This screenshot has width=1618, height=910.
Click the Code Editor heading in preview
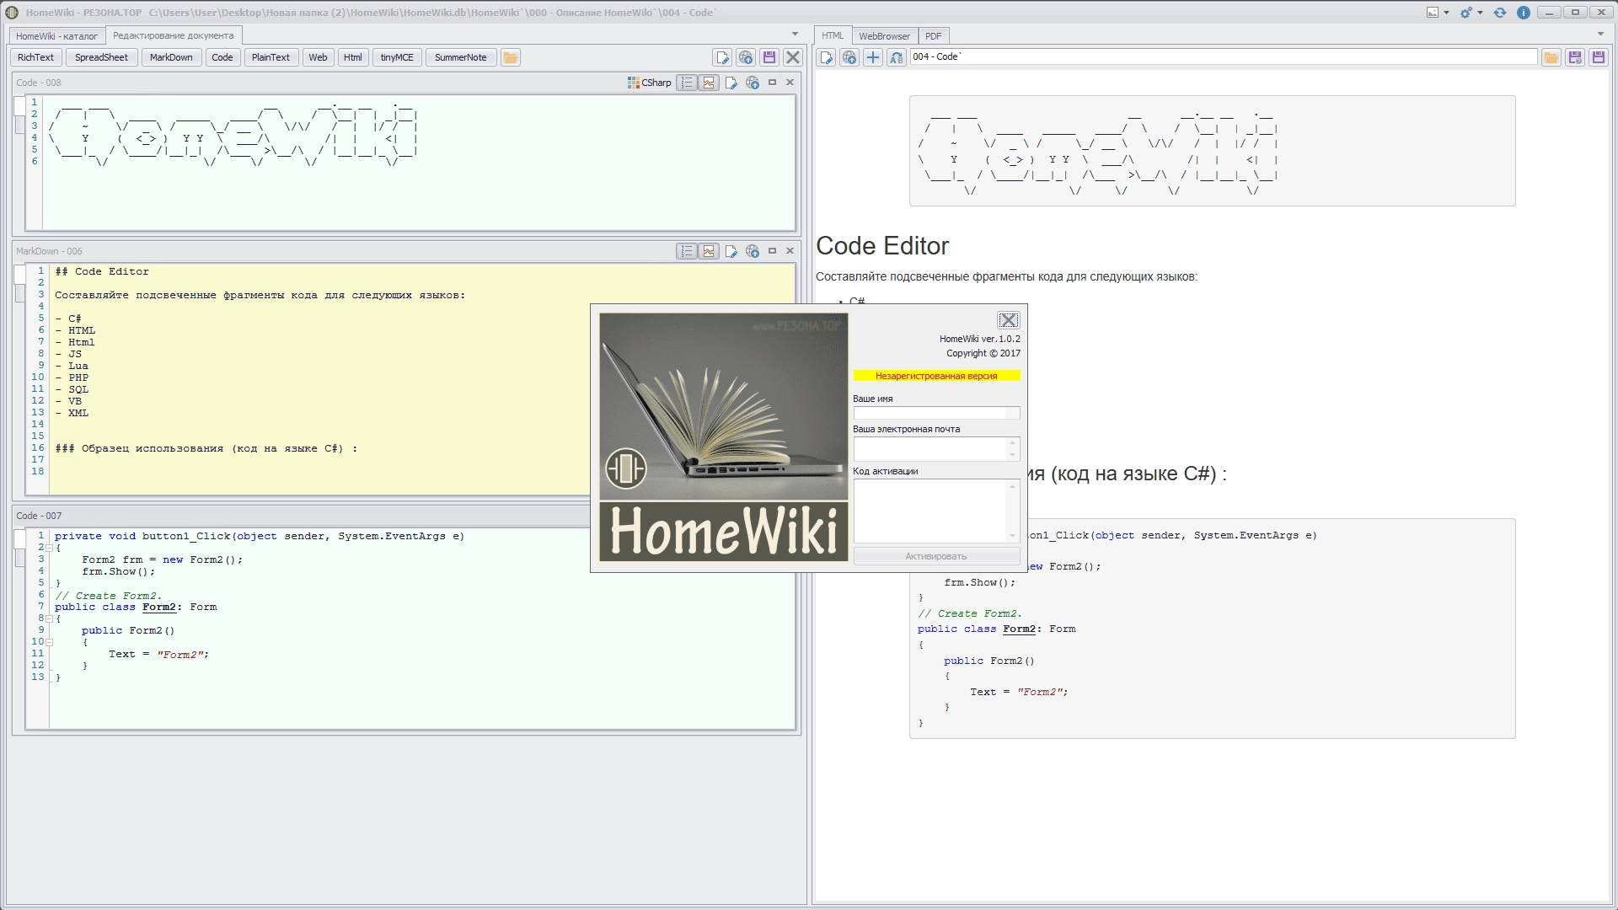[x=882, y=246]
